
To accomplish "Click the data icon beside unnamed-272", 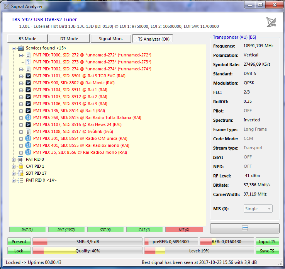I will [x=28, y=55].
